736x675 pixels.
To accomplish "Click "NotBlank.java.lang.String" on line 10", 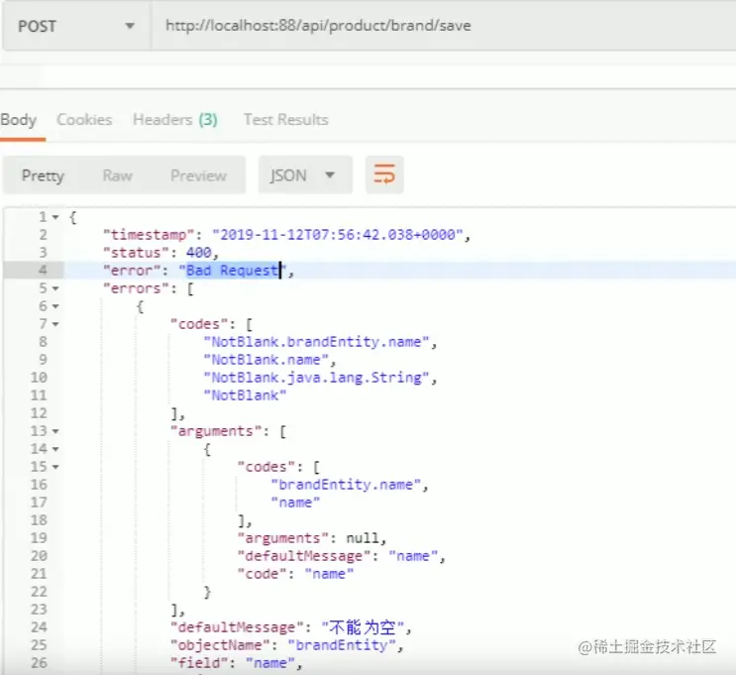I will tap(316, 378).
